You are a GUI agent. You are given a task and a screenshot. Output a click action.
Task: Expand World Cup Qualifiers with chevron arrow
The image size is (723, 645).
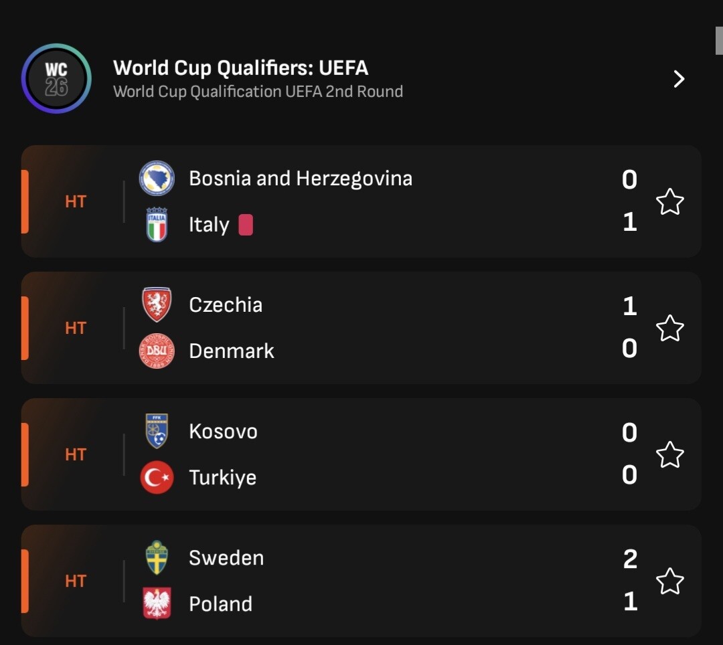click(679, 79)
